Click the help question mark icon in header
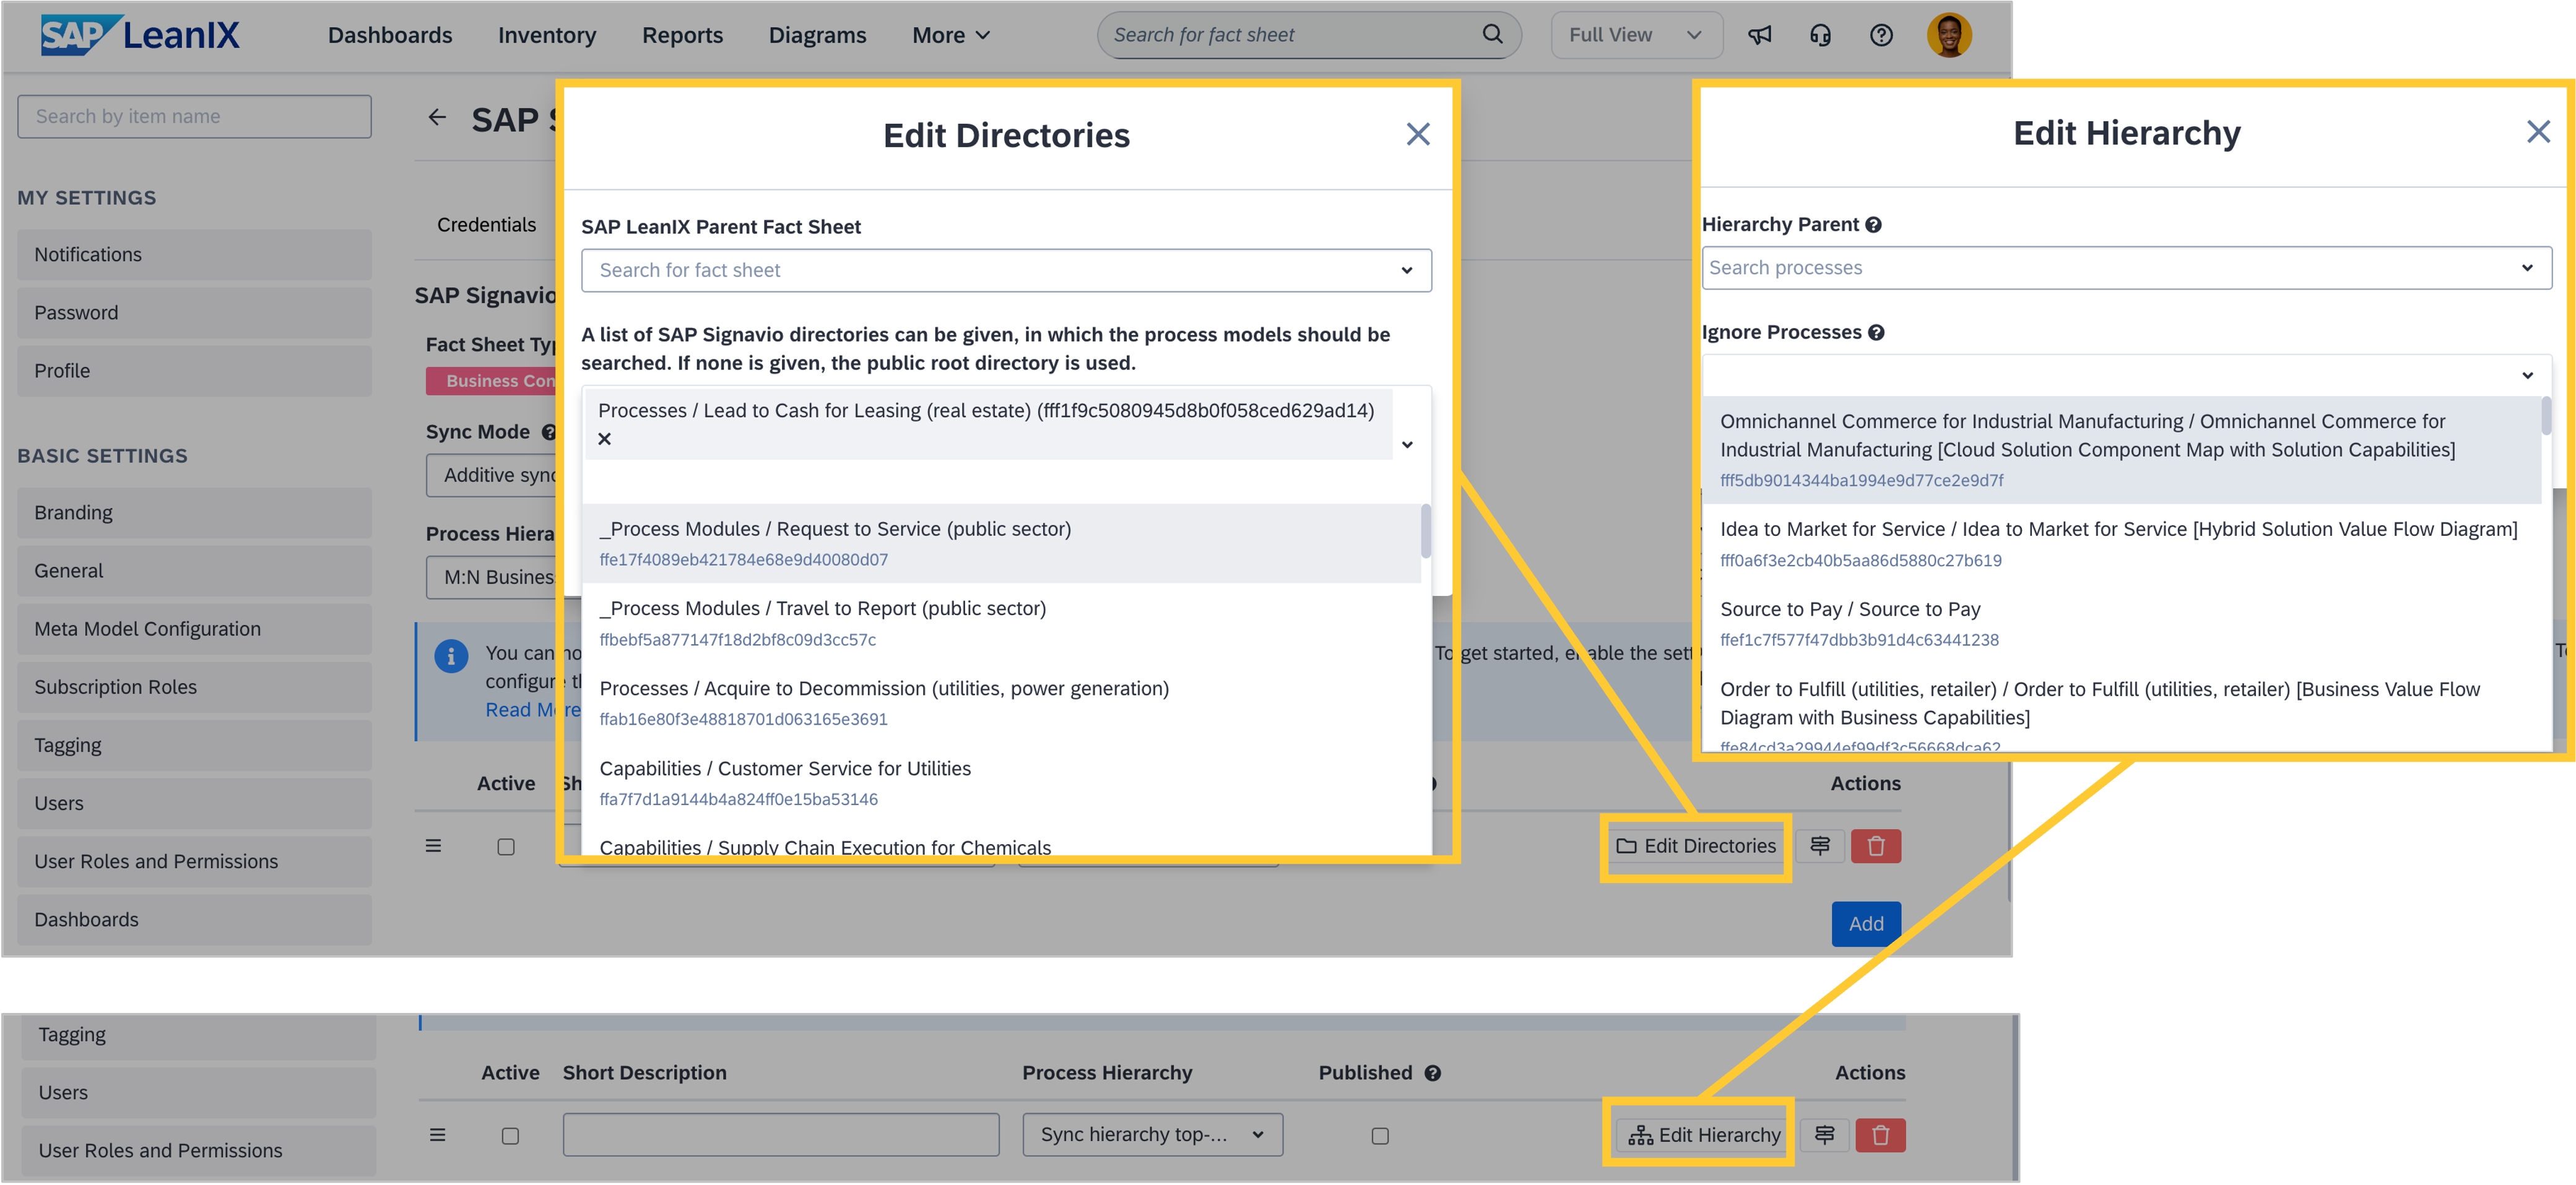2576x1185 pixels. [x=1881, y=35]
